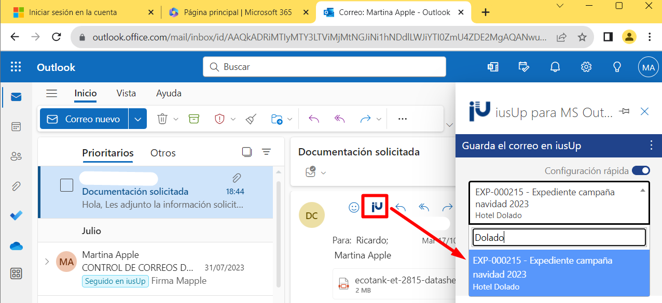Select EXP-000215 Hotel Dolado search result
The image size is (662, 303).
pyautogui.click(x=559, y=273)
